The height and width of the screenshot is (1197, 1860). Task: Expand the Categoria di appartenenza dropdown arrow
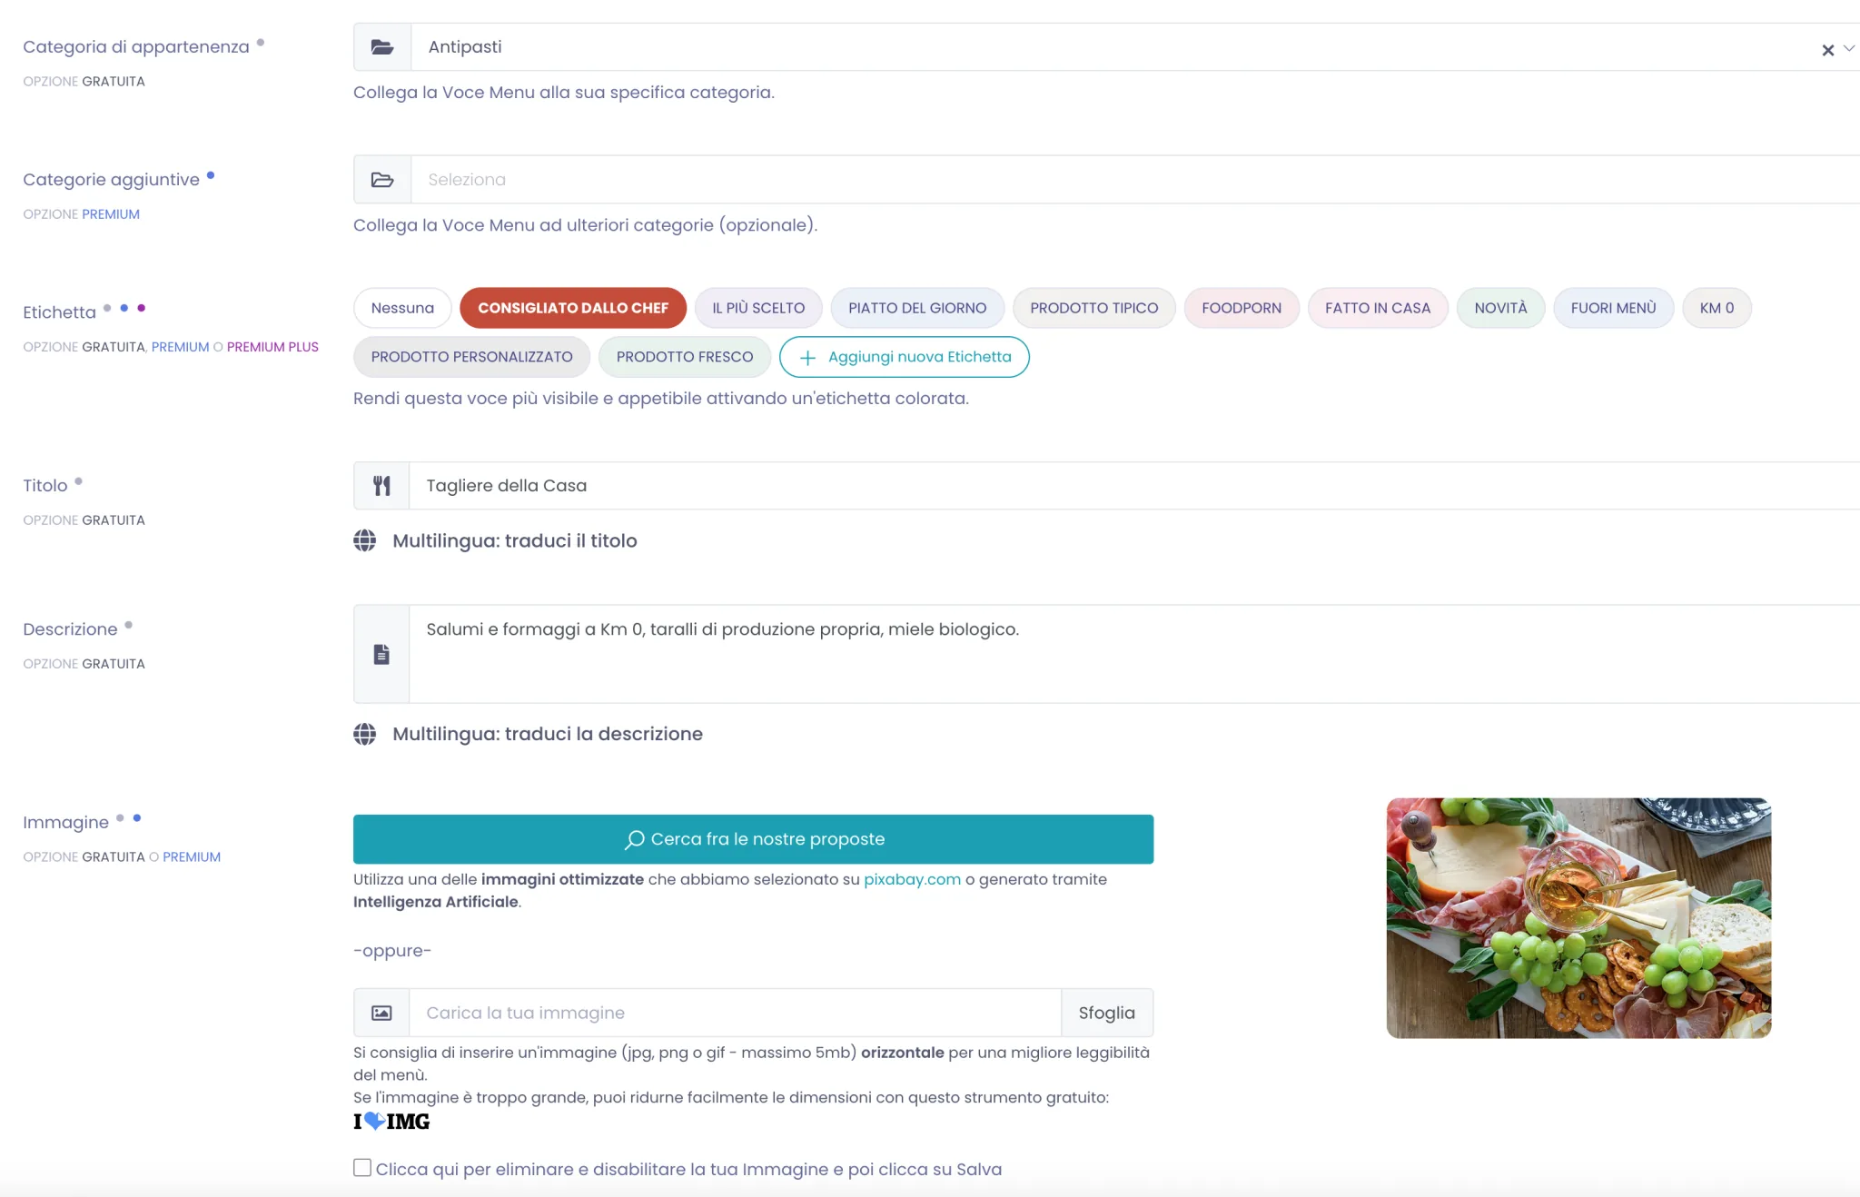point(1849,48)
